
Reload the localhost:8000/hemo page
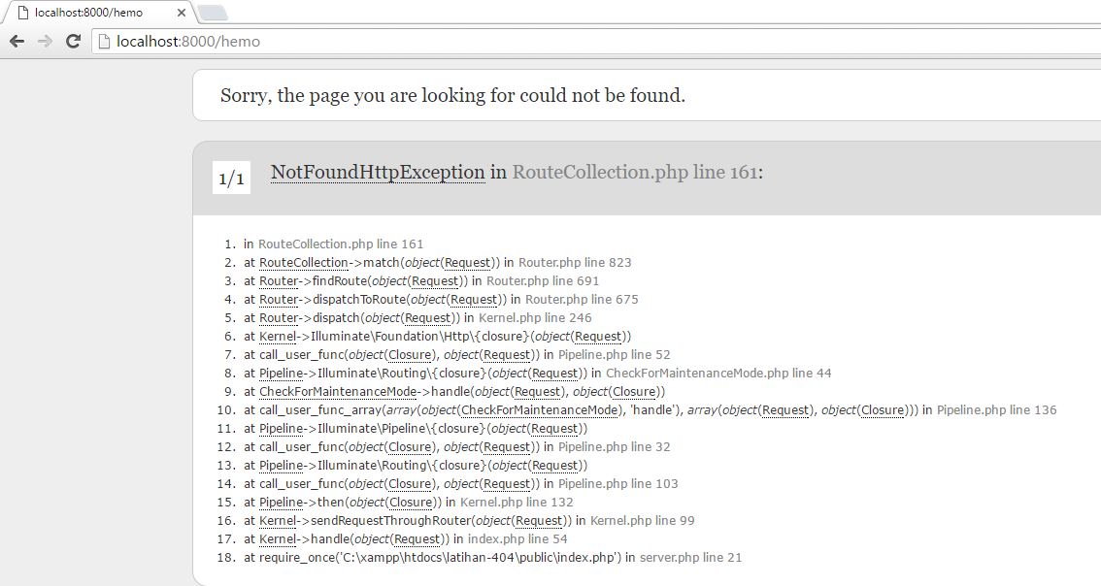tap(73, 41)
